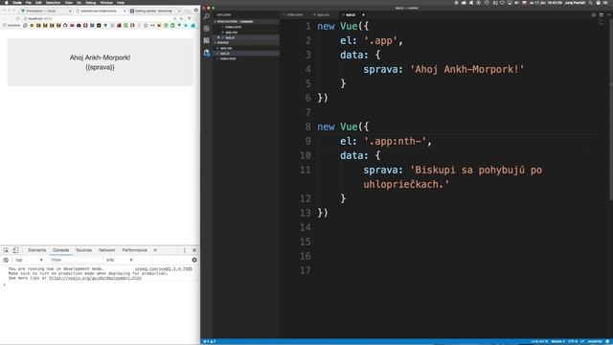Open the Selection menu
This screenshot has width=613, height=345.
click(54, 2)
